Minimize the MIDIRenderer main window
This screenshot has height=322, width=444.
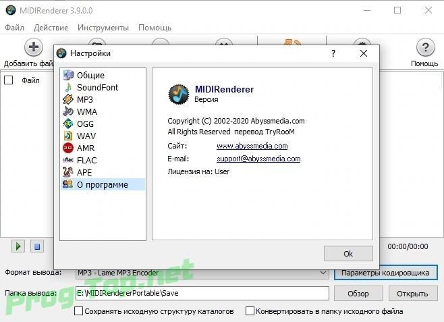pos(367,10)
